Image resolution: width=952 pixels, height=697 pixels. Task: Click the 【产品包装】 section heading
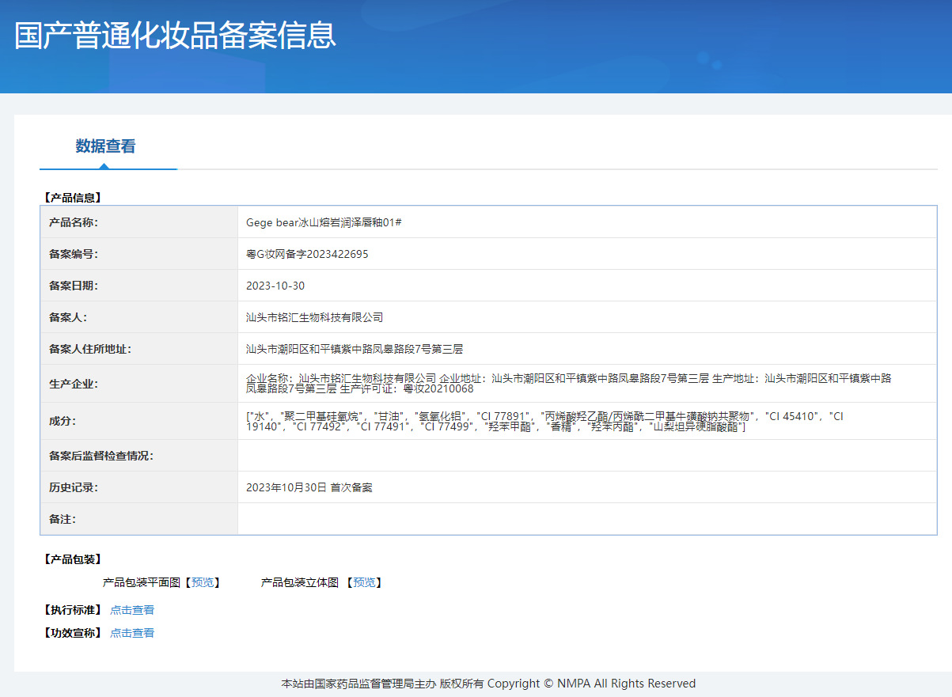point(71,559)
